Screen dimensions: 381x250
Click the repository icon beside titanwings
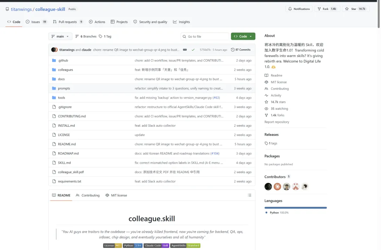(x=7, y=9)
